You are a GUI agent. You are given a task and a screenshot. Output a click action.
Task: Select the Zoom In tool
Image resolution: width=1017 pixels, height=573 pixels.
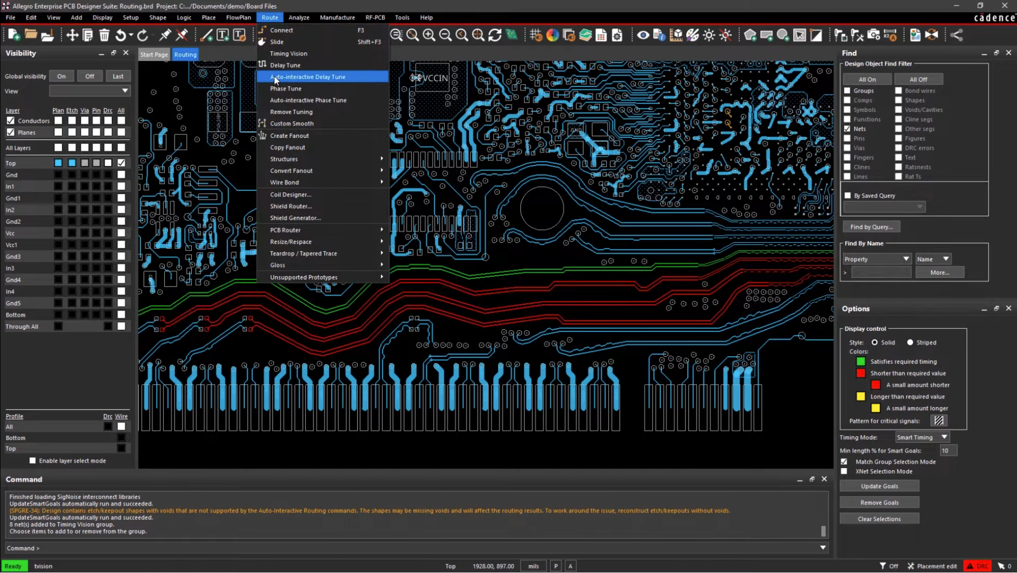(x=429, y=35)
